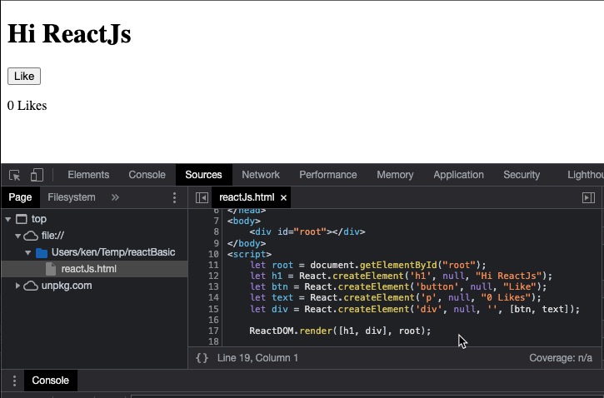Click the <script> tag on line 10
This screenshot has height=398, width=604.
(x=249, y=255)
